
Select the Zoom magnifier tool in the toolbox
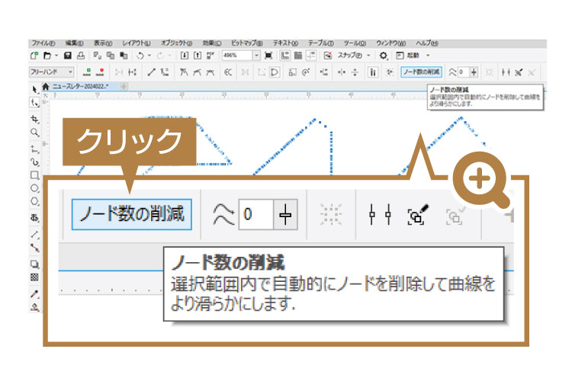tap(34, 132)
